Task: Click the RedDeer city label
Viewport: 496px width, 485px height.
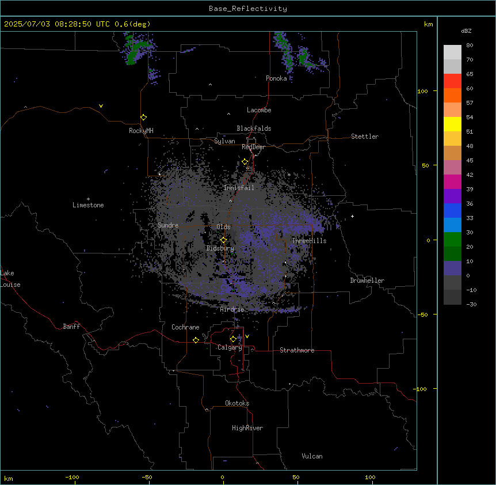Action: (x=253, y=147)
